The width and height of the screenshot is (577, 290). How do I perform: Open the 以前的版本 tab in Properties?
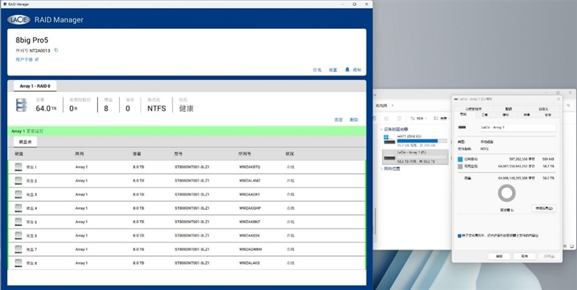tap(474, 109)
